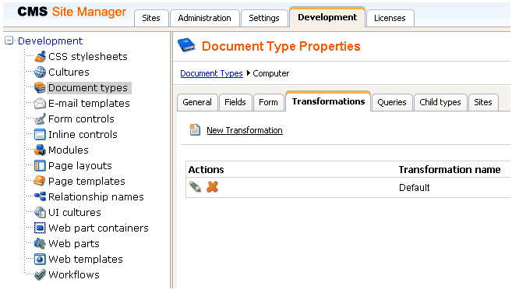This screenshot has height=290, width=512.
Task: Open the Settings top tab
Action: coord(264,18)
